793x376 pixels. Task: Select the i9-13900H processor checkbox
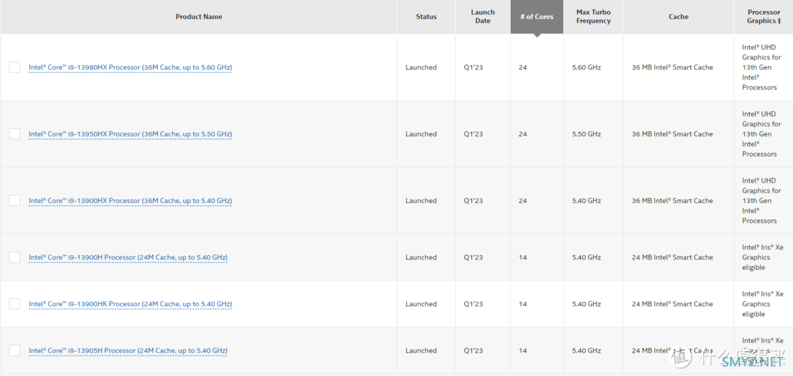click(x=15, y=257)
